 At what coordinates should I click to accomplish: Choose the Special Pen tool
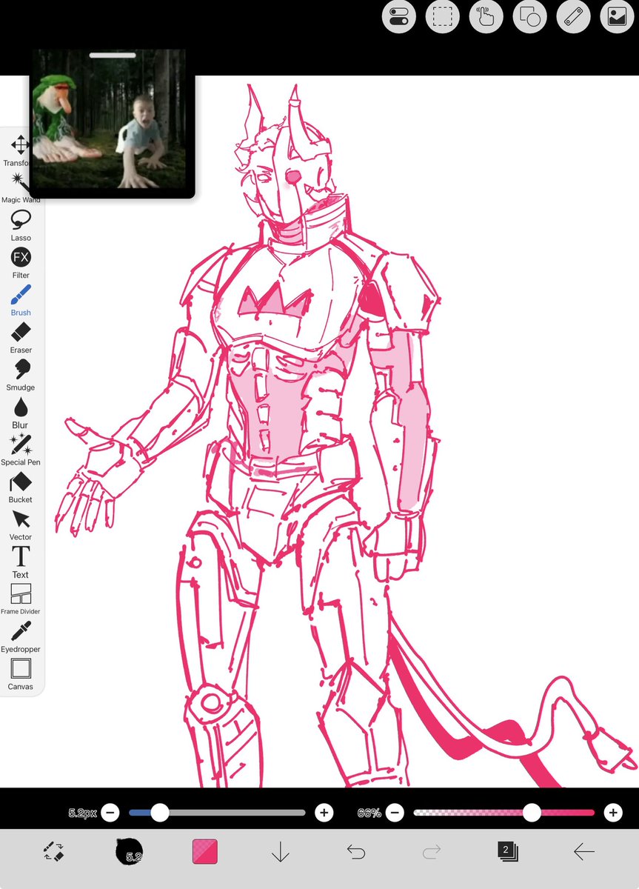pos(21,450)
